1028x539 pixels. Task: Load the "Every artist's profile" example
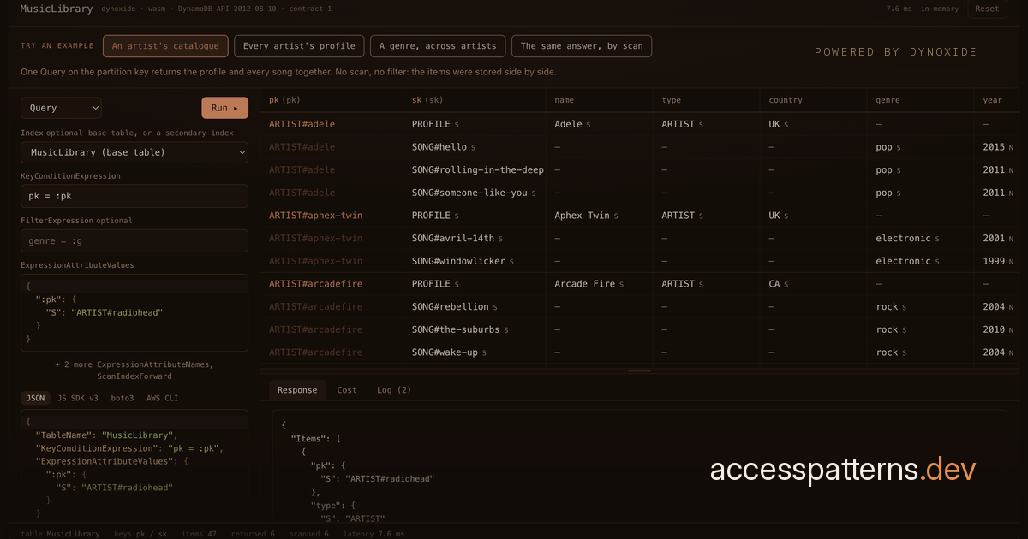pyautogui.click(x=300, y=46)
